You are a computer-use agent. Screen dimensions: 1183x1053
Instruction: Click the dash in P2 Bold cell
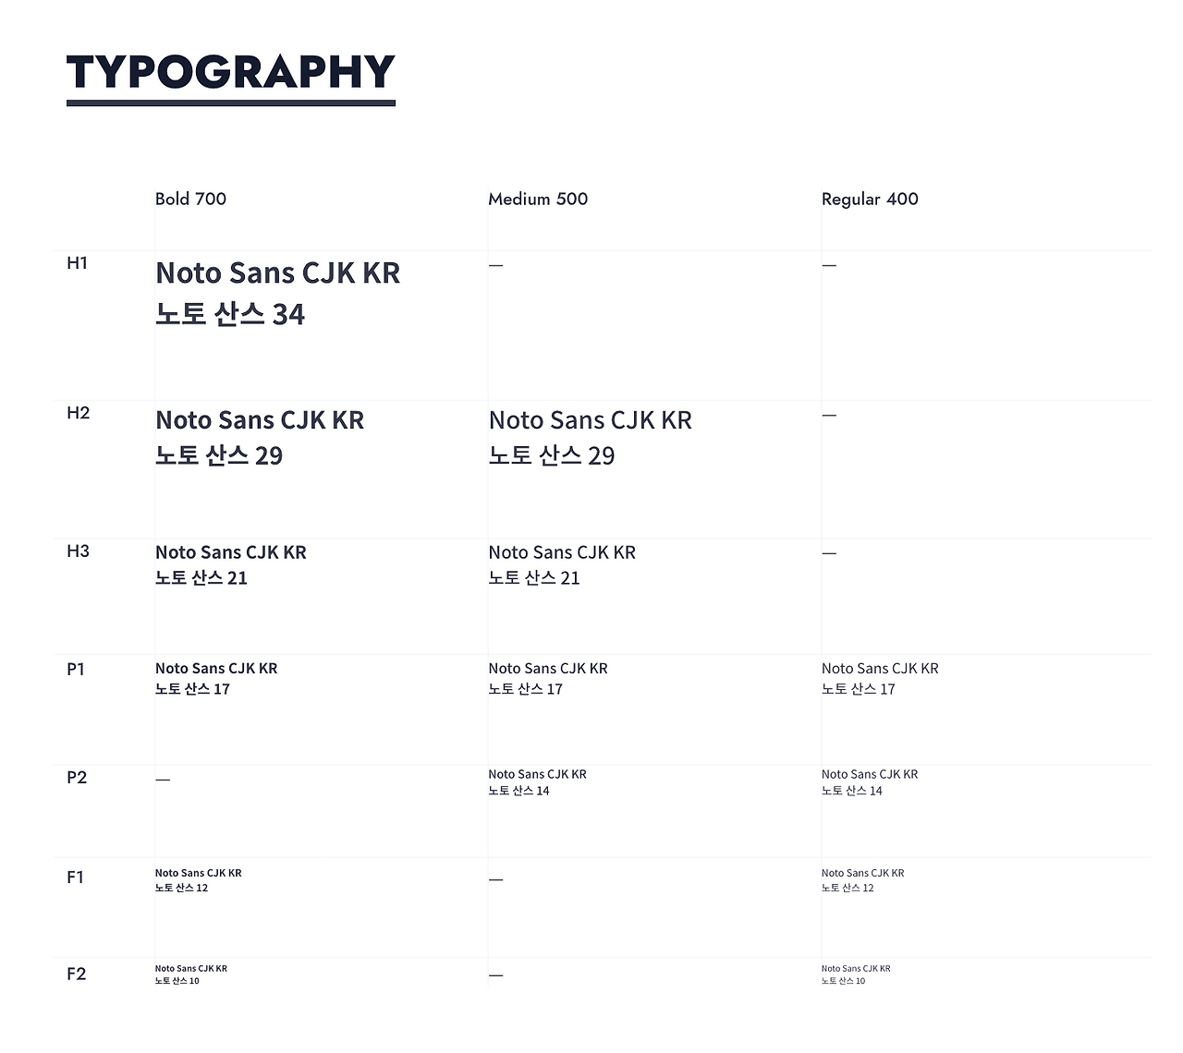pyautogui.click(x=163, y=780)
